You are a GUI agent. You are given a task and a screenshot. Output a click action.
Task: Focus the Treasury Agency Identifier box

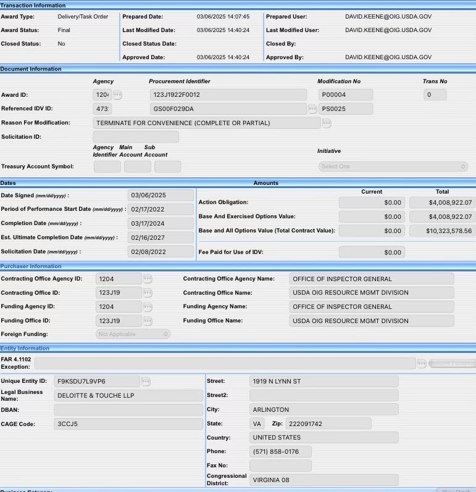107,166
